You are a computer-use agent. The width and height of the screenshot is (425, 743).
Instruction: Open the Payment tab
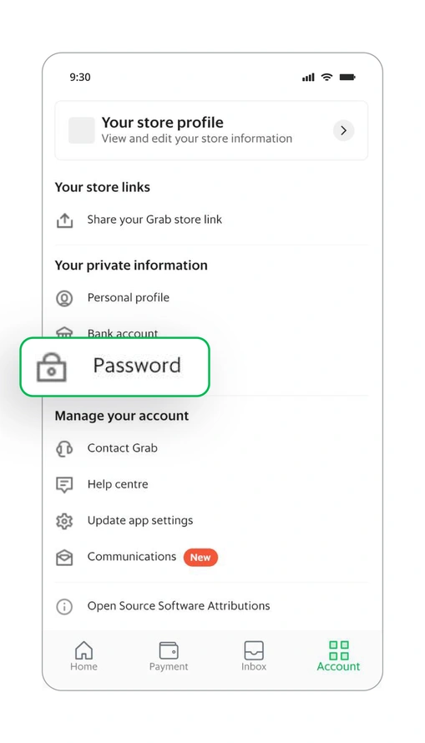coord(169,656)
